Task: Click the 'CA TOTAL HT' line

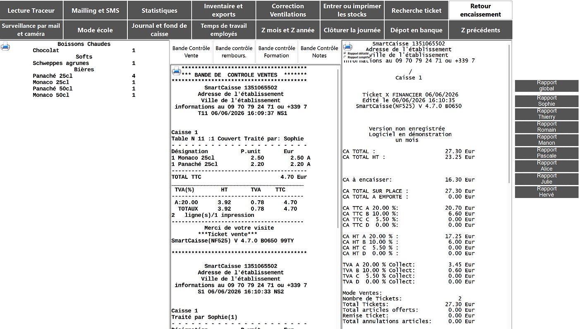Action: [409, 157]
